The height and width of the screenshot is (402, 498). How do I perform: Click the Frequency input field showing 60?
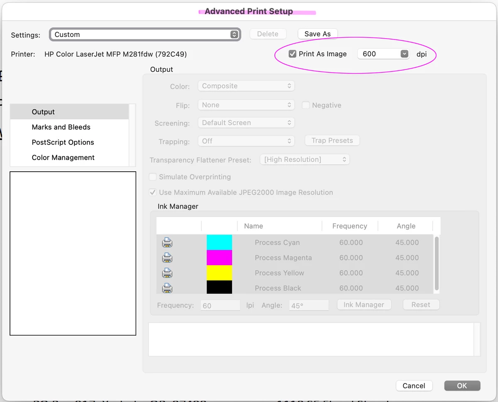point(220,306)
